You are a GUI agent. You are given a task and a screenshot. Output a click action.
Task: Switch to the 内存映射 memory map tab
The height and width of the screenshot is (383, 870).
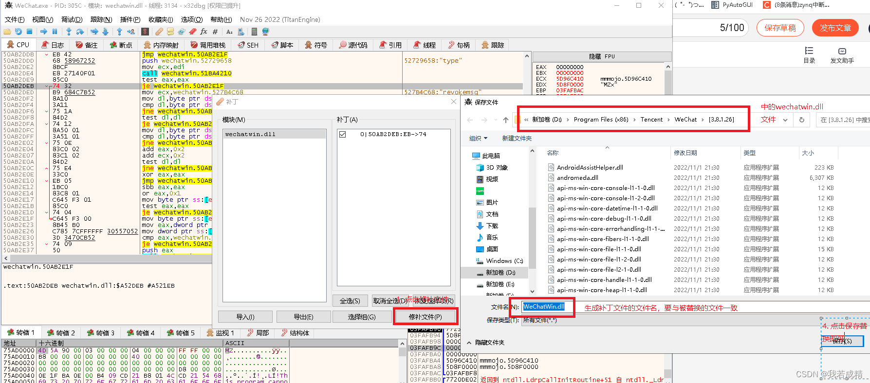[161, 45]
